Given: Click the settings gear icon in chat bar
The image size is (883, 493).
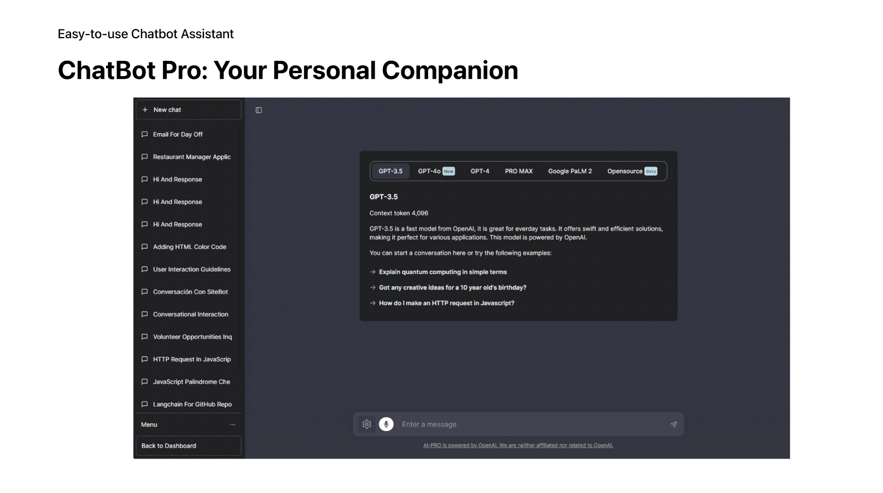Looking at the screenshot, I should pyautogui.click(x=366, y=424).
